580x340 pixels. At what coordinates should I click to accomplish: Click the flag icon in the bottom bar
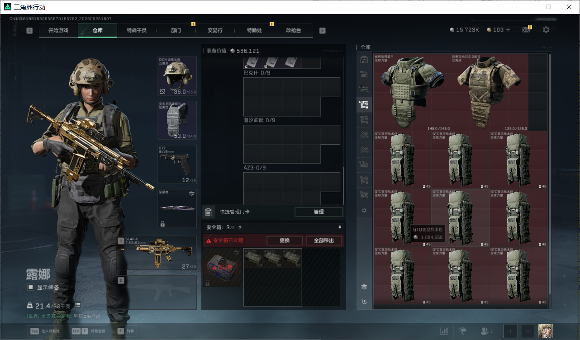(x=463, y=331)
